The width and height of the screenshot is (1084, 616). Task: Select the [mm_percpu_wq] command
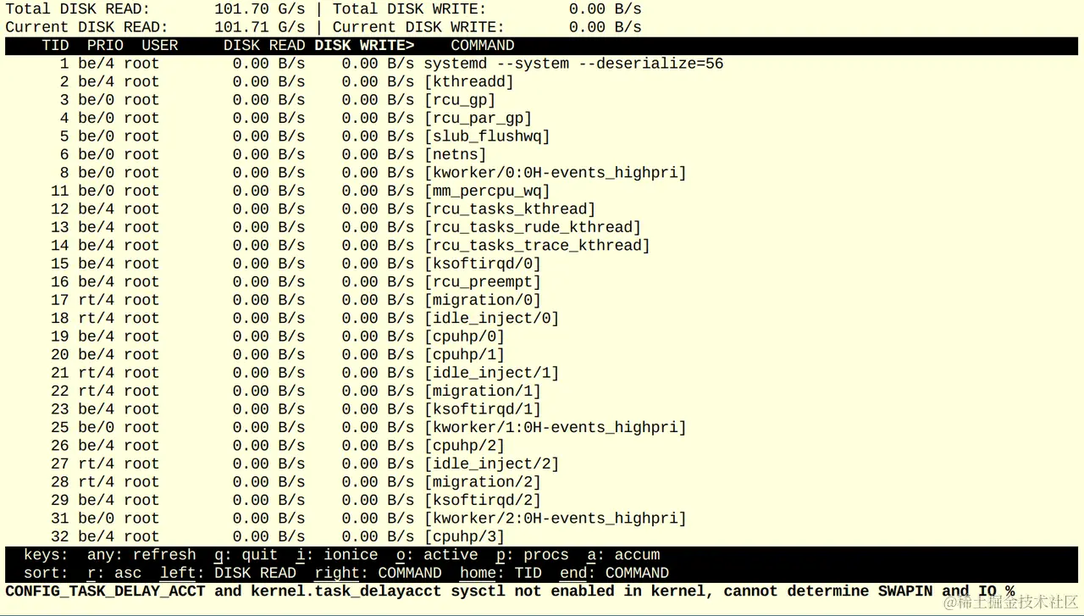[x=487, y=191]
